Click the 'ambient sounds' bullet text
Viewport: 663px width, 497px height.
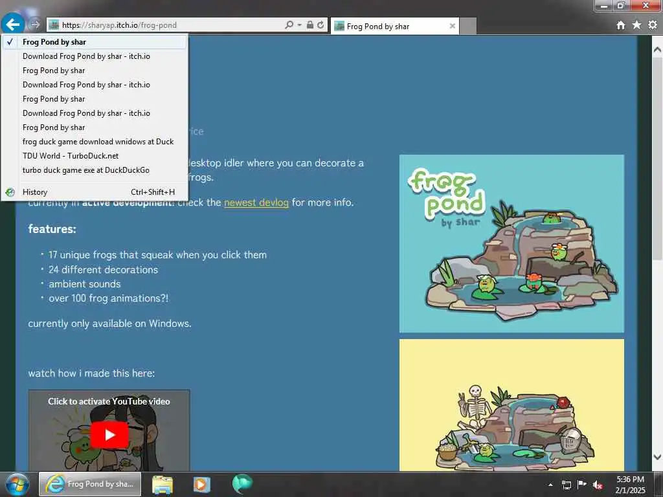85,284
